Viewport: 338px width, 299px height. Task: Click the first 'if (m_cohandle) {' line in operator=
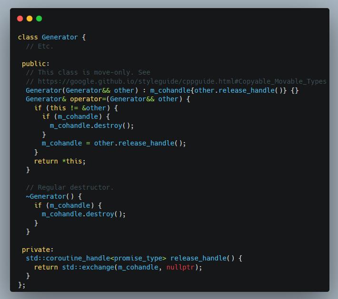pos(76,117)
